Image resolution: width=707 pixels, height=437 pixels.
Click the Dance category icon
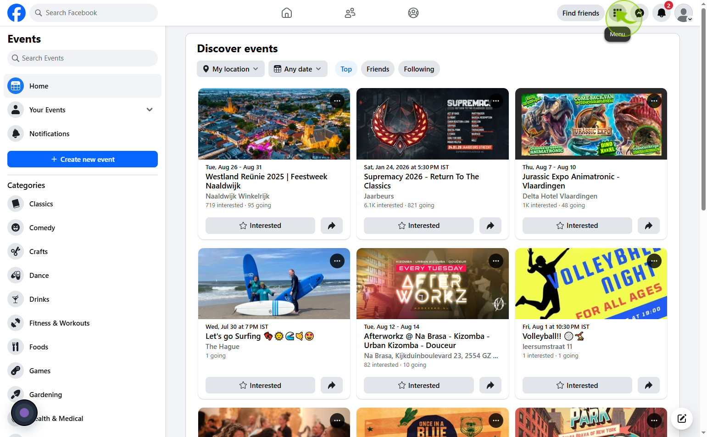16,275
